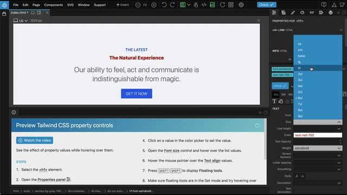
Task: Open the hand pointer tool icon
Action: (196, 5)
